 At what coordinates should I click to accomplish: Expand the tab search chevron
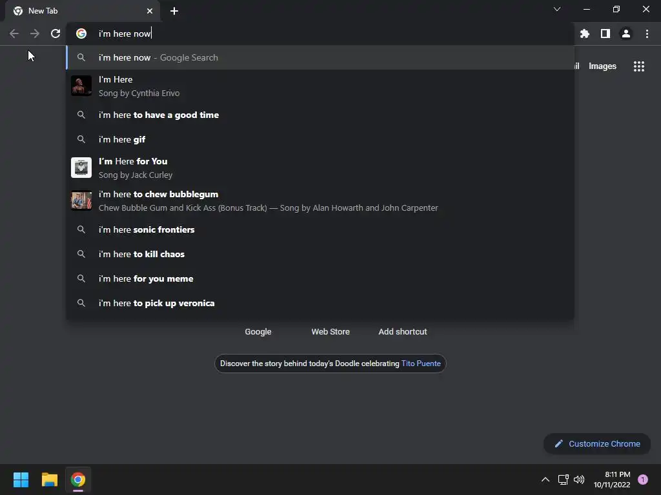pos(557,10)
